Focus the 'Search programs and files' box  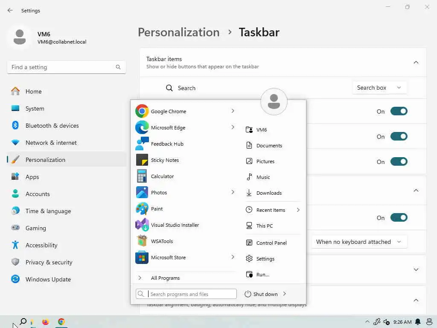[186, 294]
